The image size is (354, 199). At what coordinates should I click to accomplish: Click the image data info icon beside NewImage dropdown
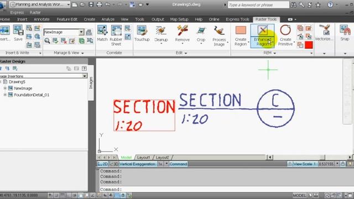[89, 32]
